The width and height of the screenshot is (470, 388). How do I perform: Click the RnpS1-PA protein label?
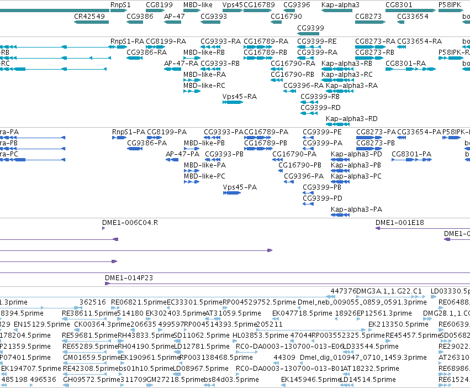coord(129,132)
